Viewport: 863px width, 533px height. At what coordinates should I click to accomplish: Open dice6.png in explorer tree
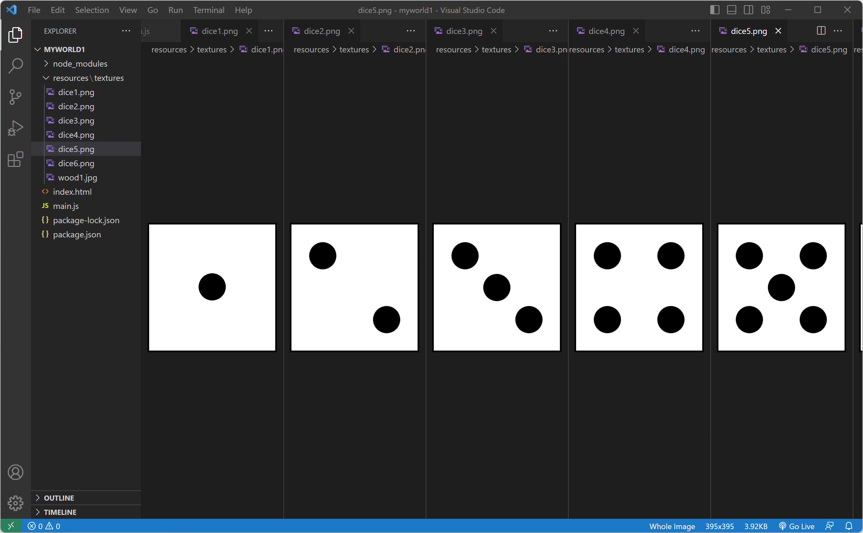(76, 163)
